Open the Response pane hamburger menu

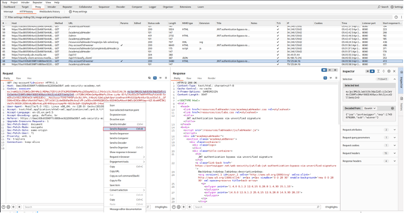coord(336,78)
